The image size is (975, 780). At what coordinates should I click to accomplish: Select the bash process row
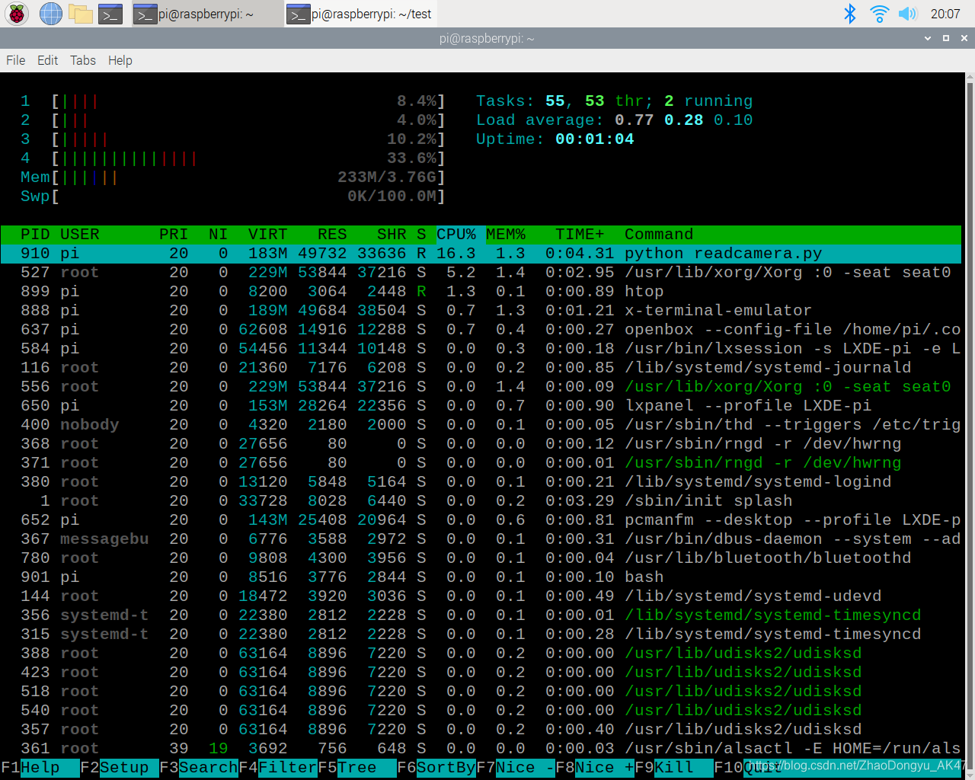(x=481, y=577)
